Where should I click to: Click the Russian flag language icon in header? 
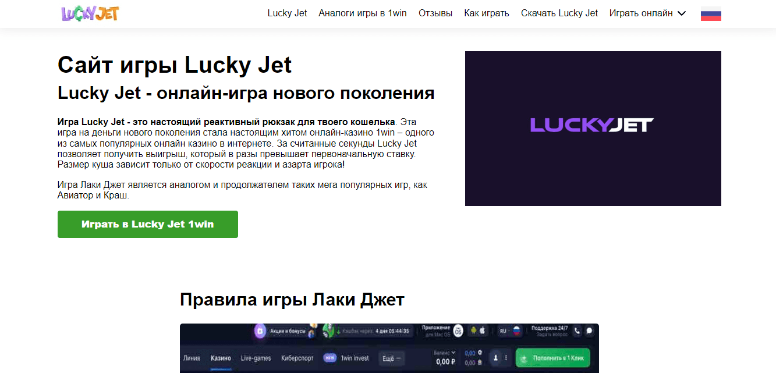tap(710, 13)
